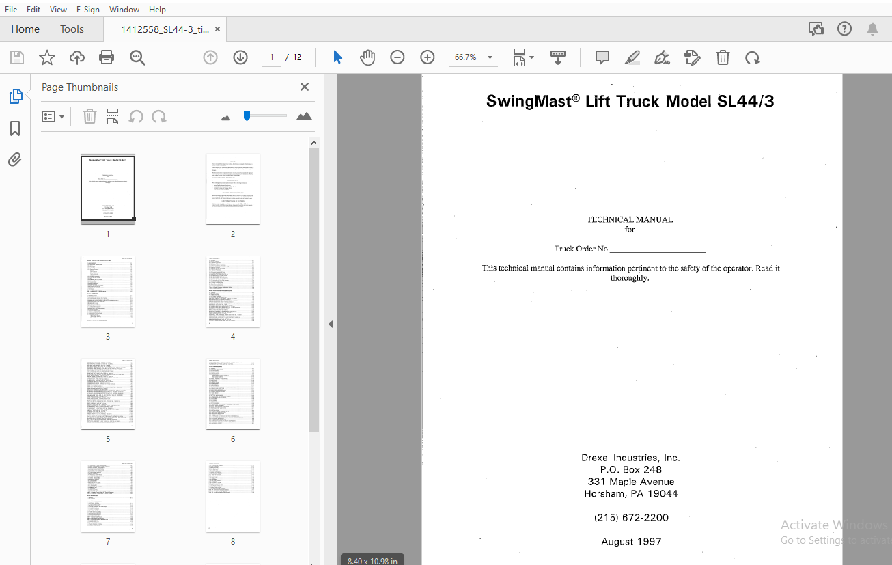Delete page with toolbar trash icon
Image resolution: width=892 pixels, height=565 pixels.
[x=723, y=57]
